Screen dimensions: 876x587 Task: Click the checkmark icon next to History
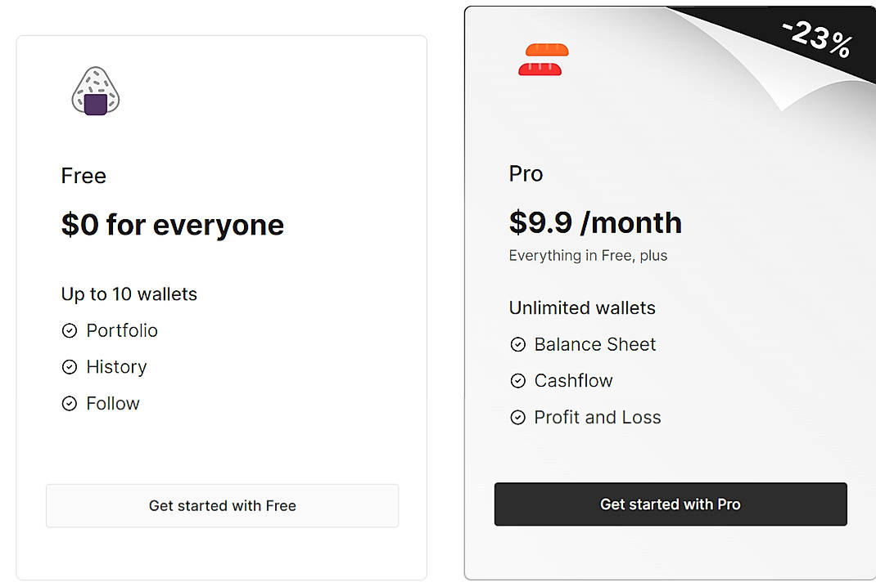[70, 367]
